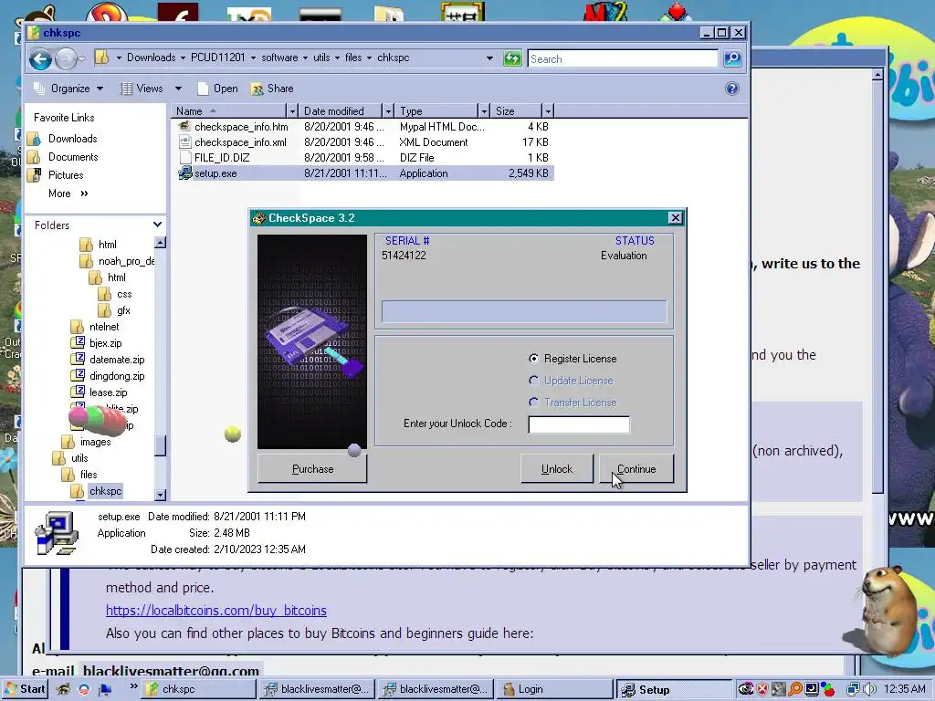Click the datemate.zip archive icon
The height and width of the screenshot is (701, 935).
78,359
